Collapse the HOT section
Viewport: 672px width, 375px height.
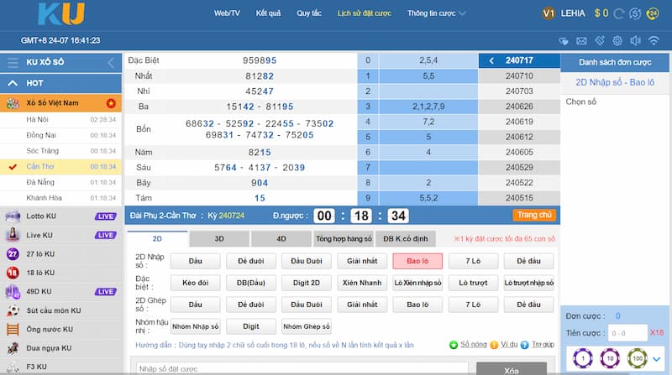(13, 83)
